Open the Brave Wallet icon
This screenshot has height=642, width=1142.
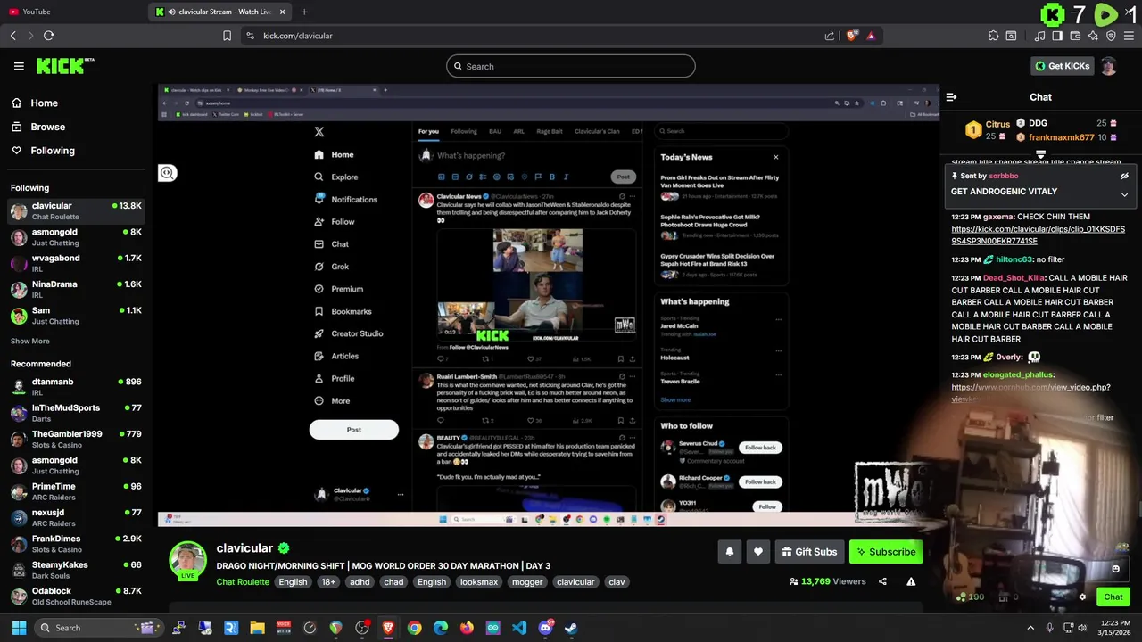point(1075,36)
